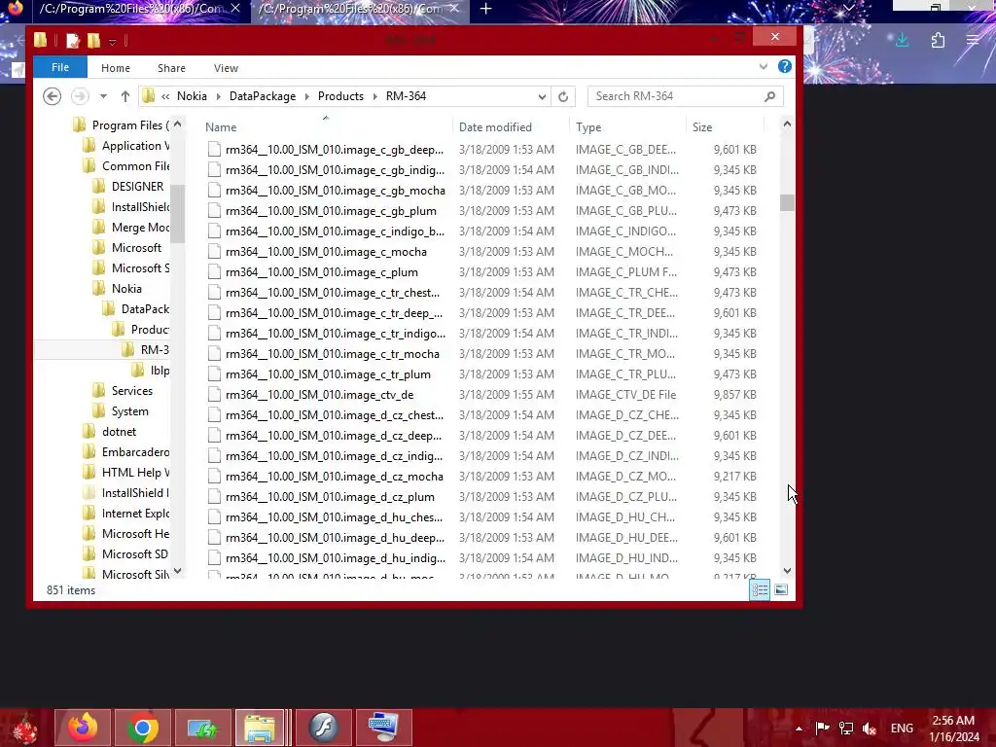The image size is (996, 747).
Task: Select file rm364__10.00_ISM_010.image_d_cz_mocha
Action: (335, 477)
